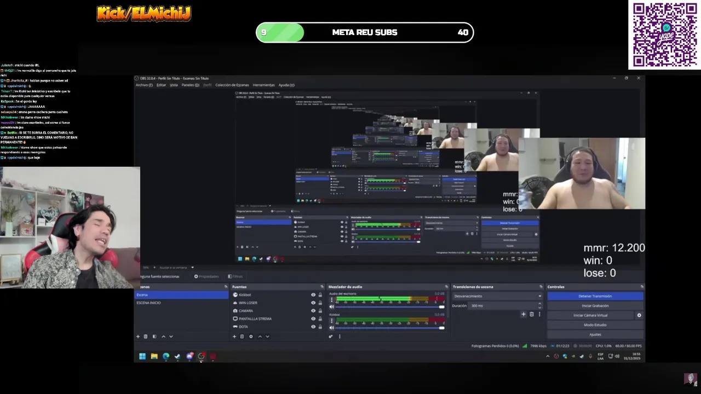Open Propiedades button above panels
The width and height of the screenshot is (701, 394).
(x=206, y=276)
